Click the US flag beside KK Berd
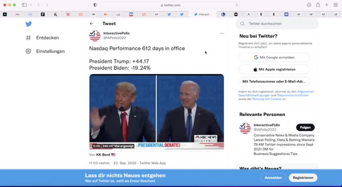Viewport: 342px width, 187px height. (x=113, y=155)
